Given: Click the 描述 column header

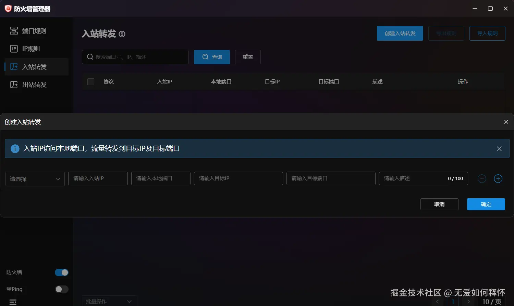Looking at the screenshot, I should (x=377, y=82).
